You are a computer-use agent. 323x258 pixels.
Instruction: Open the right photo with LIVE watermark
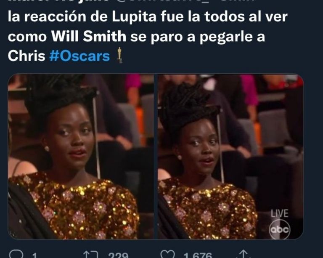click(230, 157)
